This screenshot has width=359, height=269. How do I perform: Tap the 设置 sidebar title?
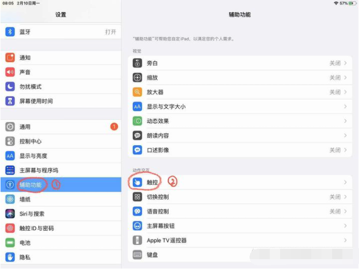tap(61, 15)
